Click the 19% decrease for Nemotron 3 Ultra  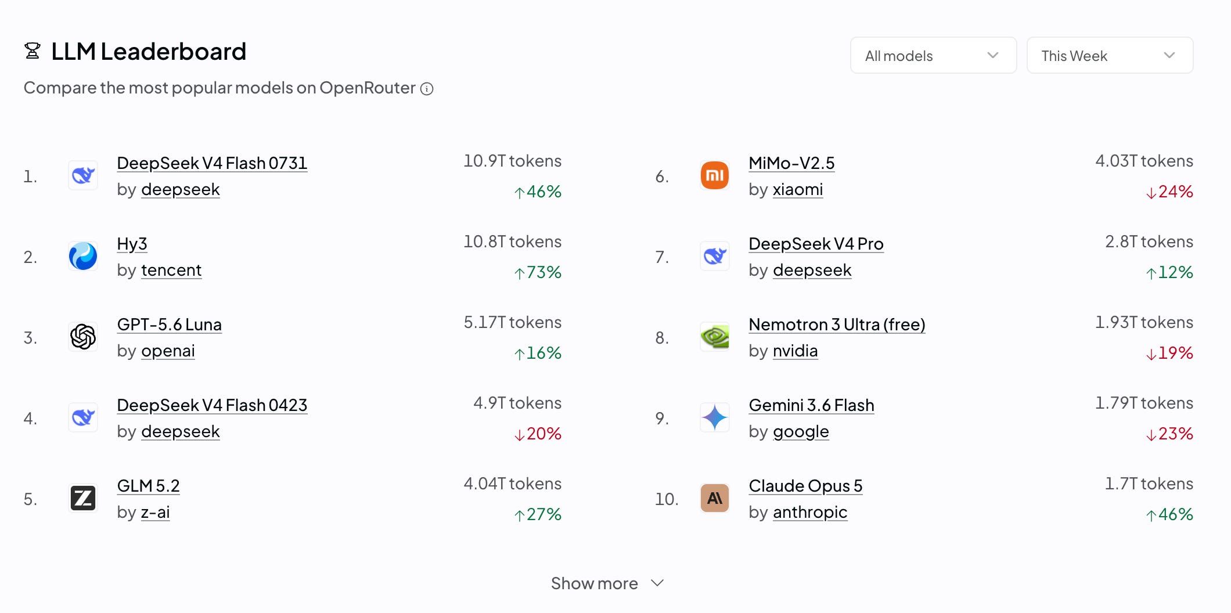(x=1169, y=353)
